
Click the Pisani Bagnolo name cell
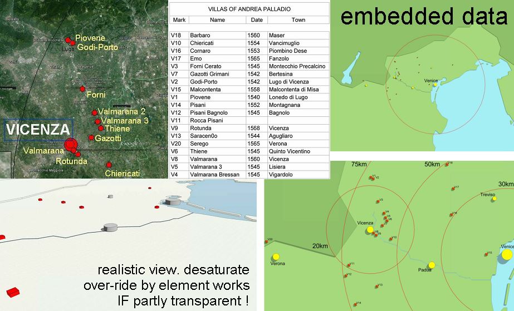coord(217,112)
